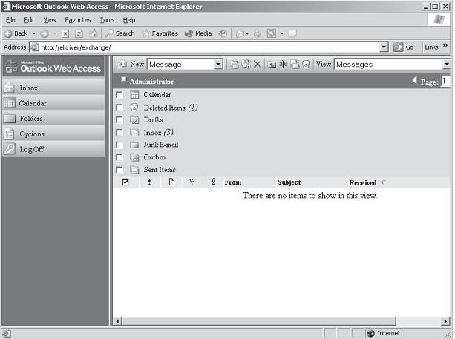Click the Deleted Items trash icon

(134, 108)
